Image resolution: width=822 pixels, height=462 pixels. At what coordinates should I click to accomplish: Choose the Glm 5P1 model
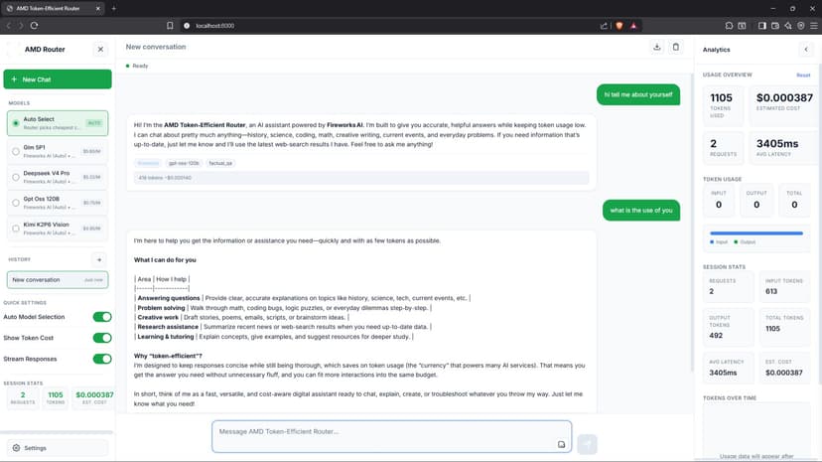point(58,151)
